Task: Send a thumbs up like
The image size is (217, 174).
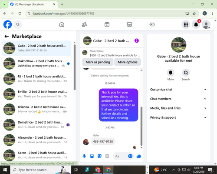Action: [139, 156]
